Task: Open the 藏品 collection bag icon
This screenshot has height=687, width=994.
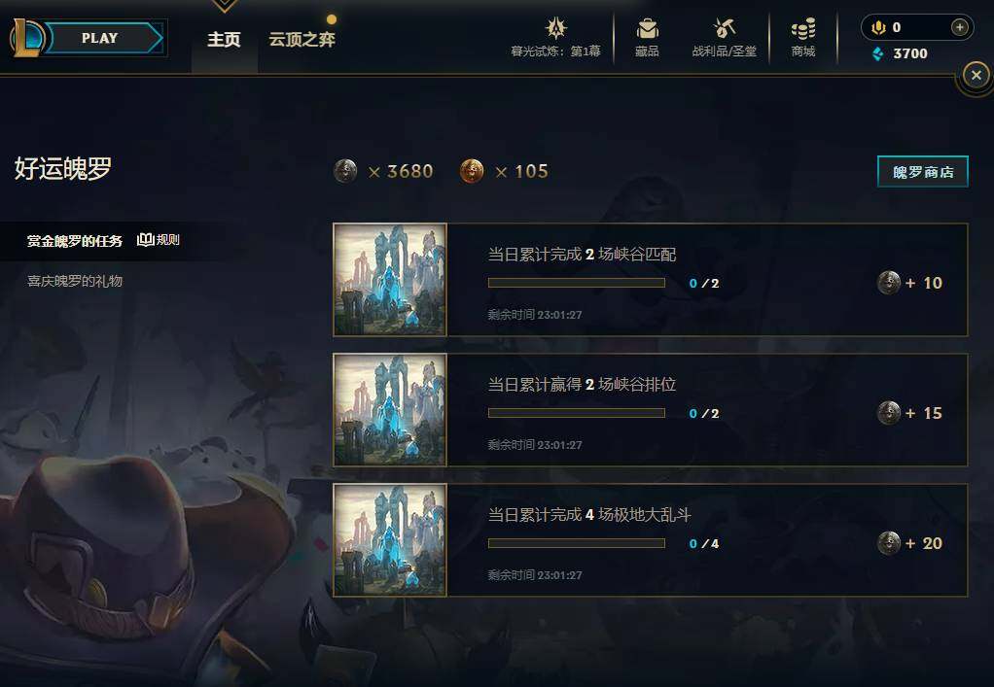Action: 647,28
